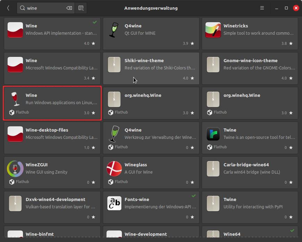Screen dimensions: 302x242
Task: Click the Fonts-wine abc icon
Action: click(114, 203)
